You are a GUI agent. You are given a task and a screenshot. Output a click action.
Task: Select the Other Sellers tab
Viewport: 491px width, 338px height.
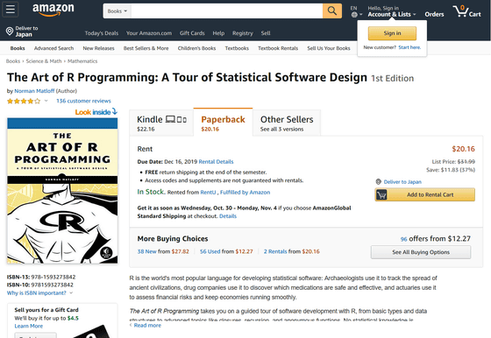coord(287,123)
